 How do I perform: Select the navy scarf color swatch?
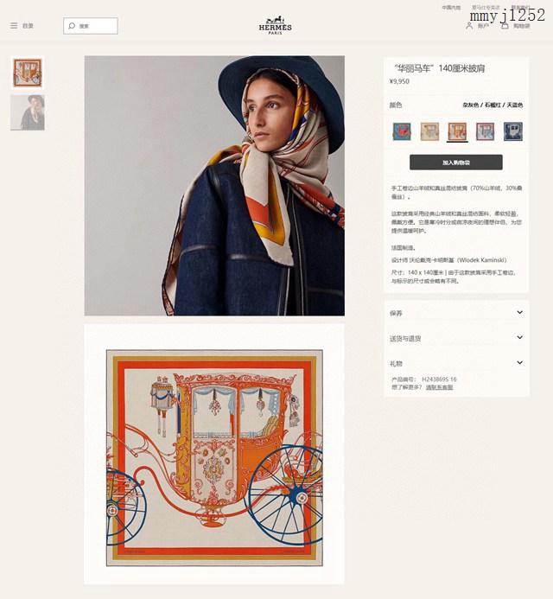513,131
